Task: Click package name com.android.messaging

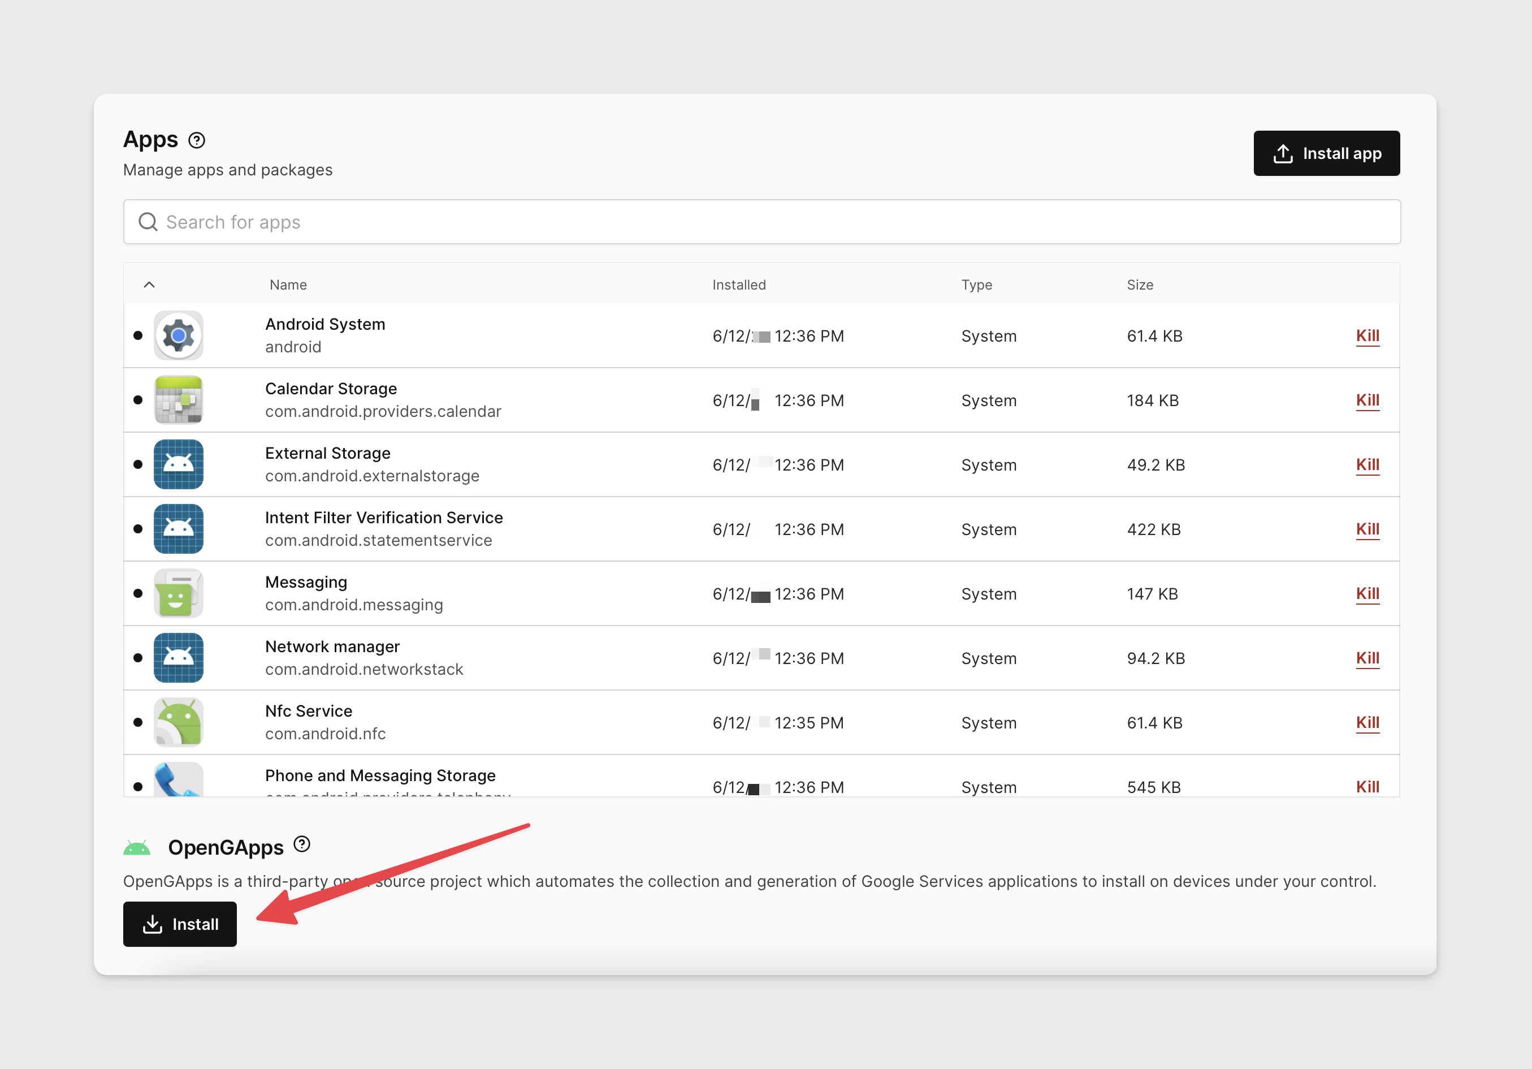Action: click(x=354, y=605)
